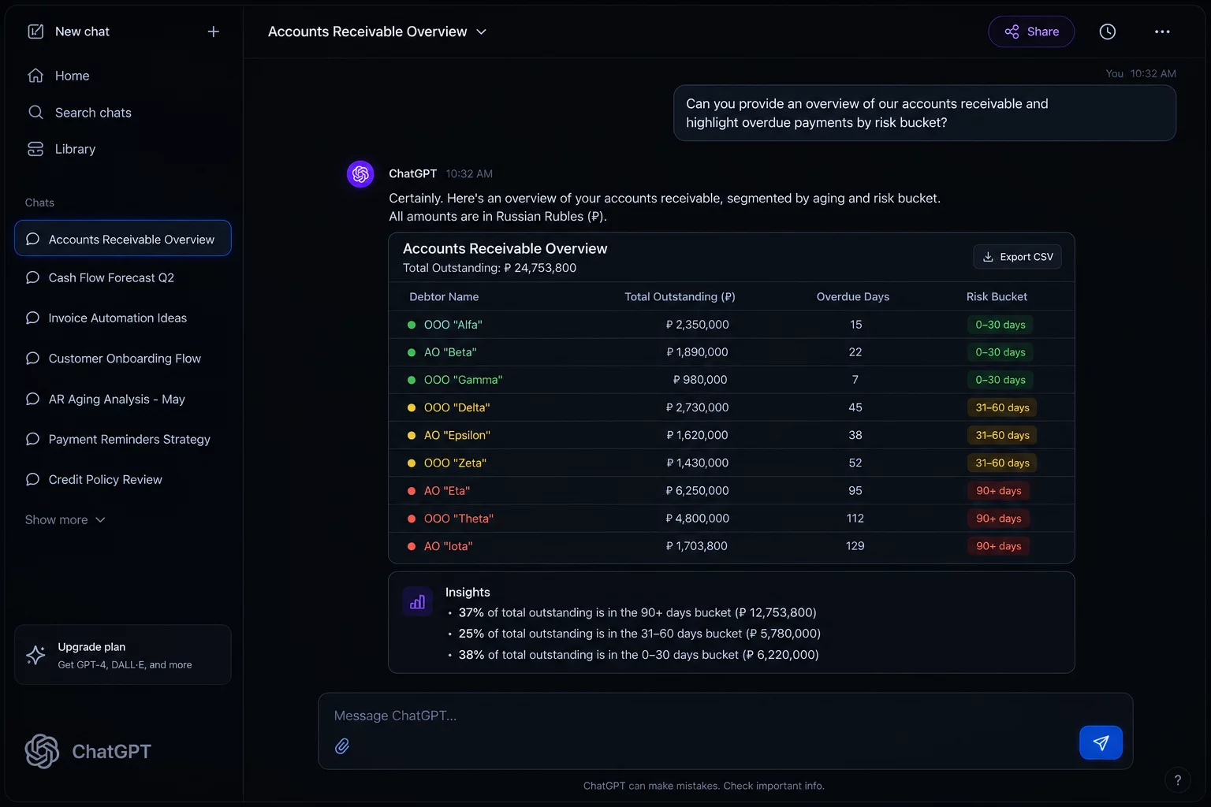
Task: Click the 31–60 days badge for AO "Epsilon"
Action: point(1003,435)
